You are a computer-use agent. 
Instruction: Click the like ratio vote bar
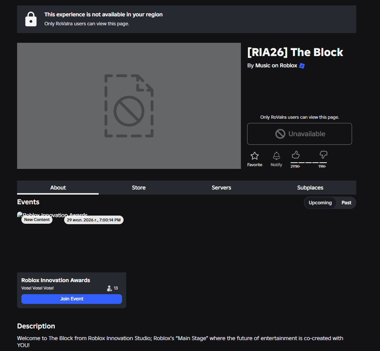tap(309, 162)
